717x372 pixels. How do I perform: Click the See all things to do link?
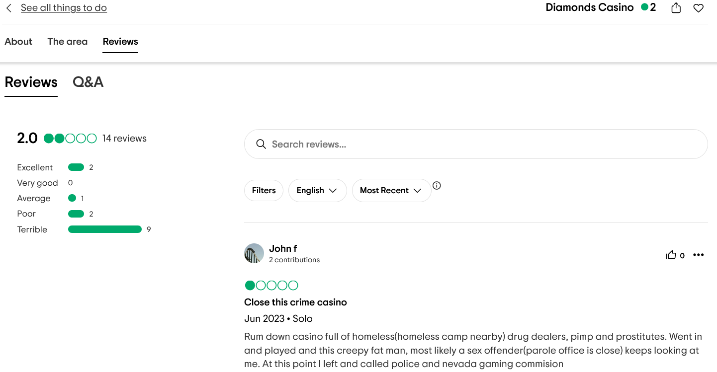pos(64,8)
